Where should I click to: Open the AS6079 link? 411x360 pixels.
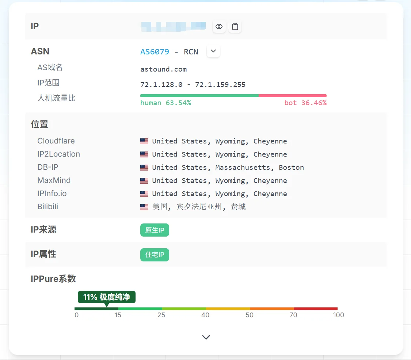tap(155, 51)
